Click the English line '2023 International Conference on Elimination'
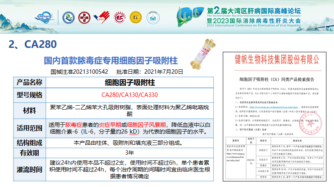 coord(254,26)
